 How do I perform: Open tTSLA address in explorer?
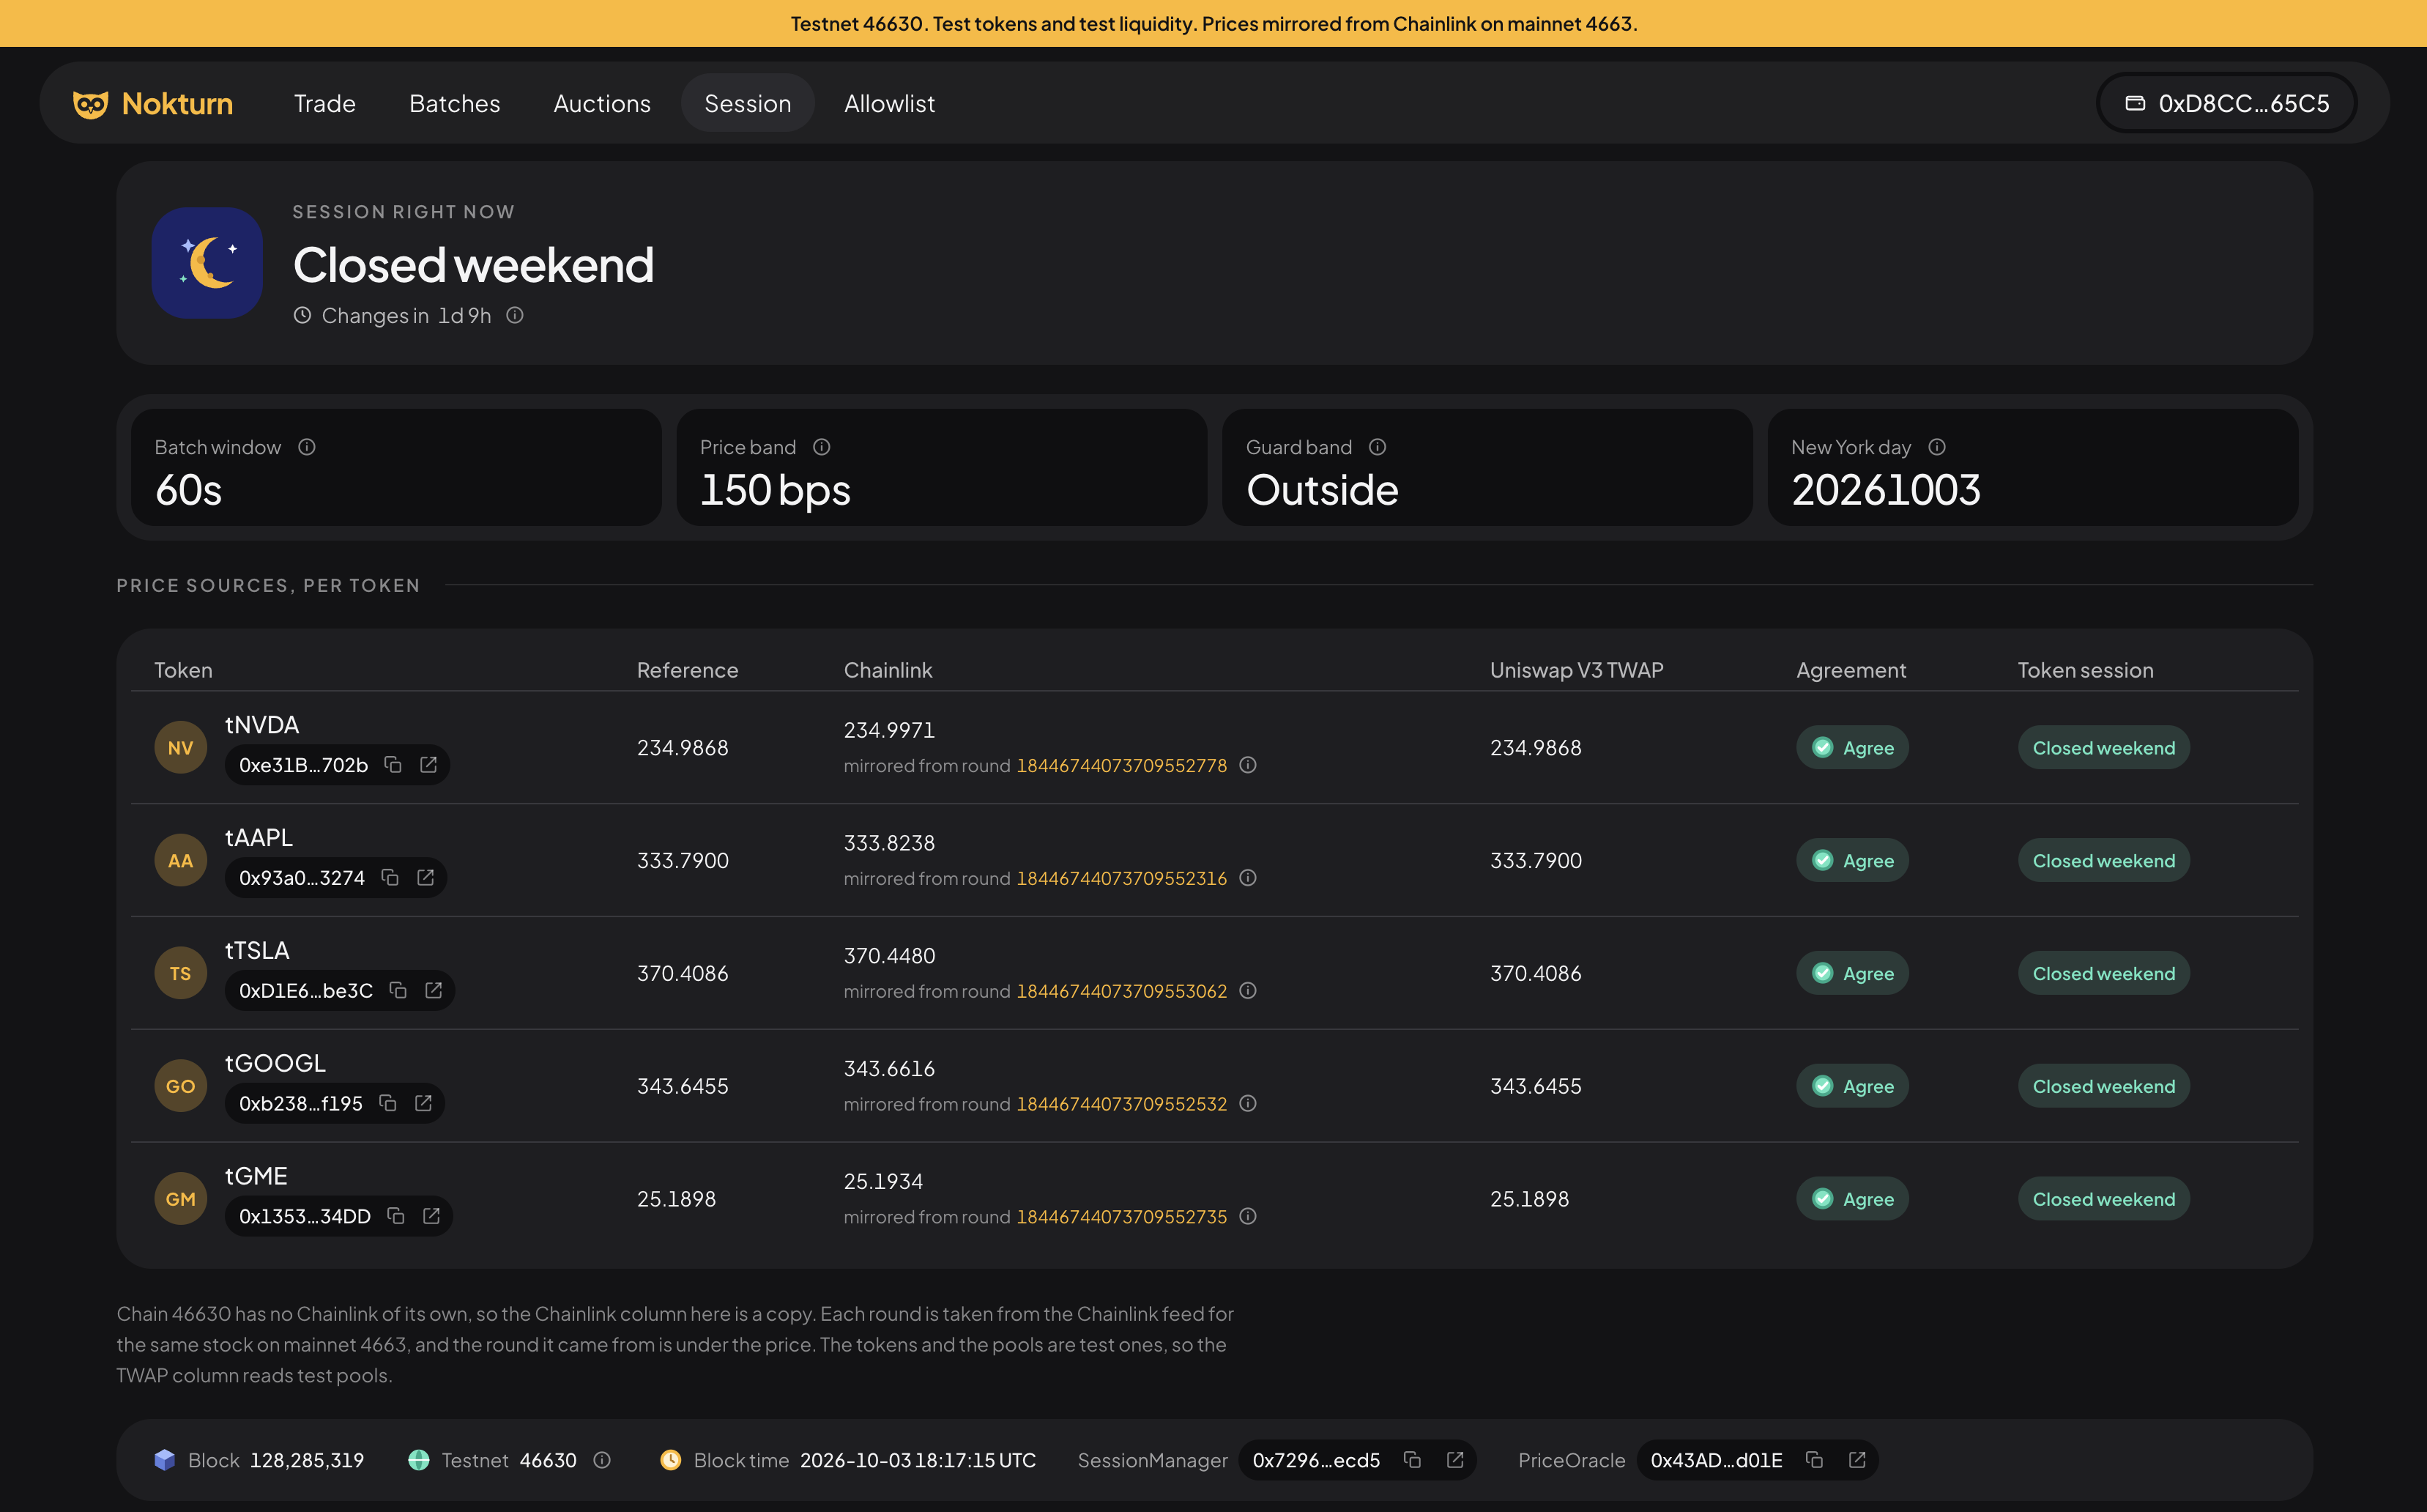pyautogui.click(x=434, y=990)
